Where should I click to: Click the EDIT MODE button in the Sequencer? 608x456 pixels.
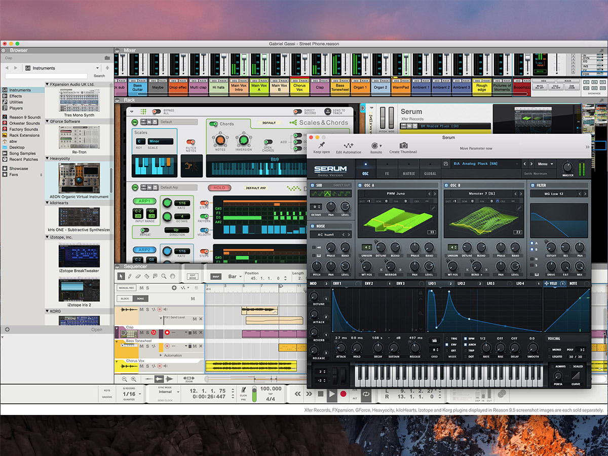pyautogui.click(x=193, y=277)
